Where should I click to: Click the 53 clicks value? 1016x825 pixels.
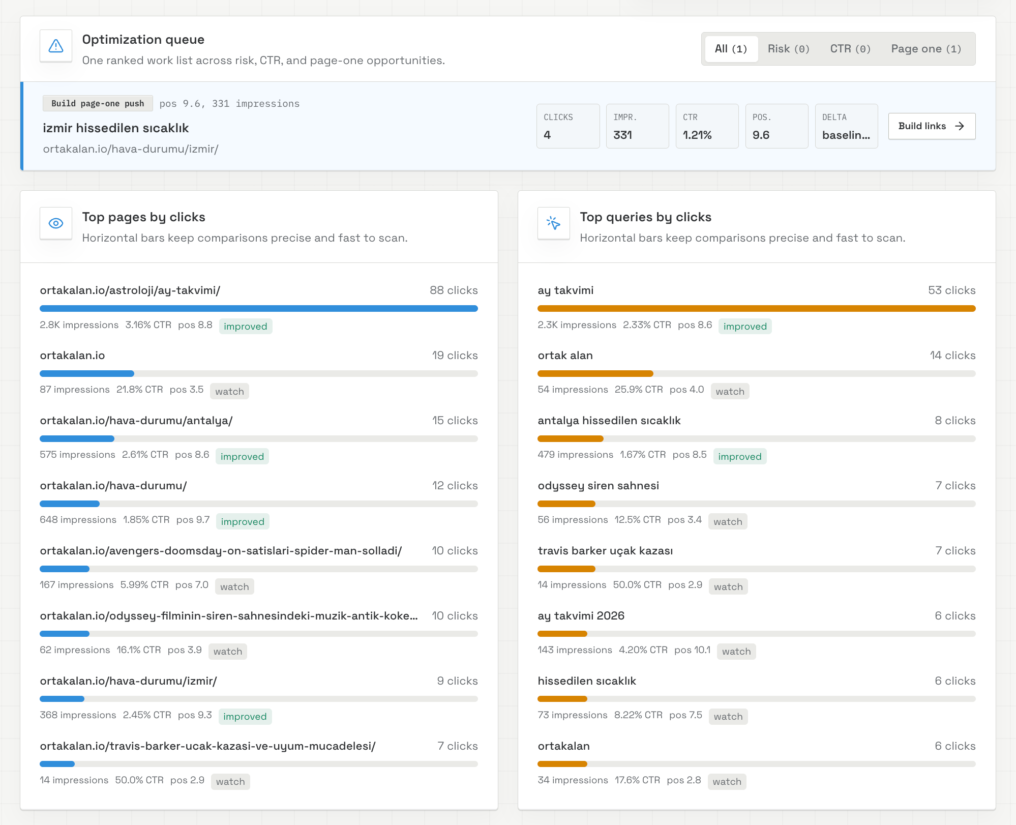click(x=951, y=290)
